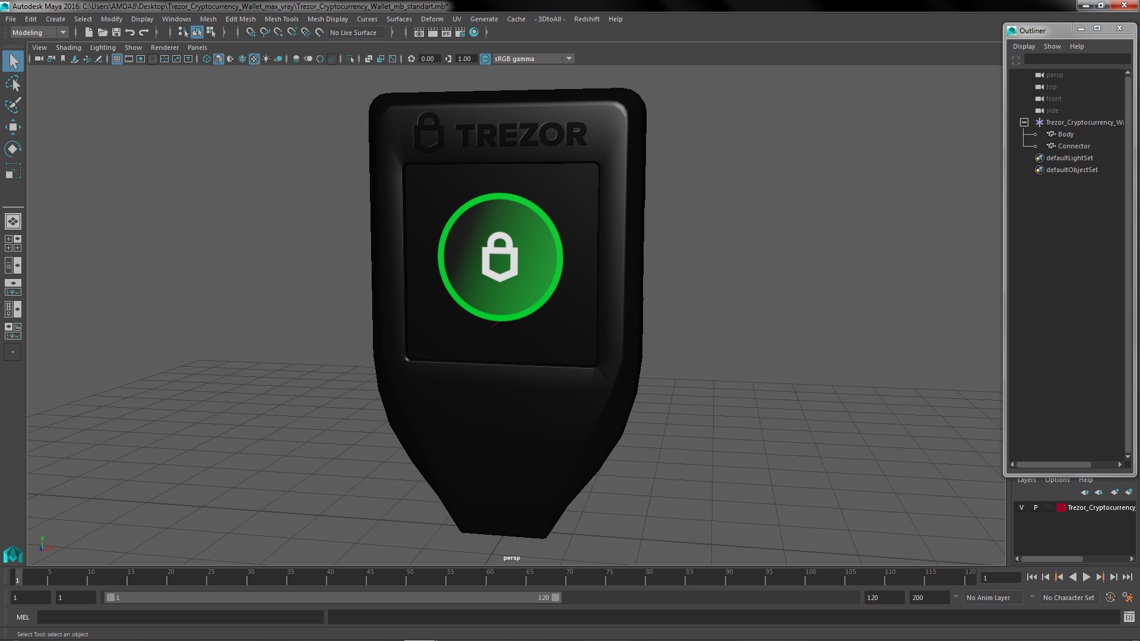Image resolution: width=1140 pixels, height=641 pixels.
Task: Click frame 60 on the timeline
Action: [x=490, y=577]
